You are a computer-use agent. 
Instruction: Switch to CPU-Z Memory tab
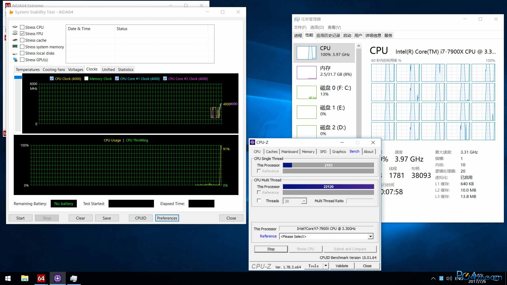(308, 151)
